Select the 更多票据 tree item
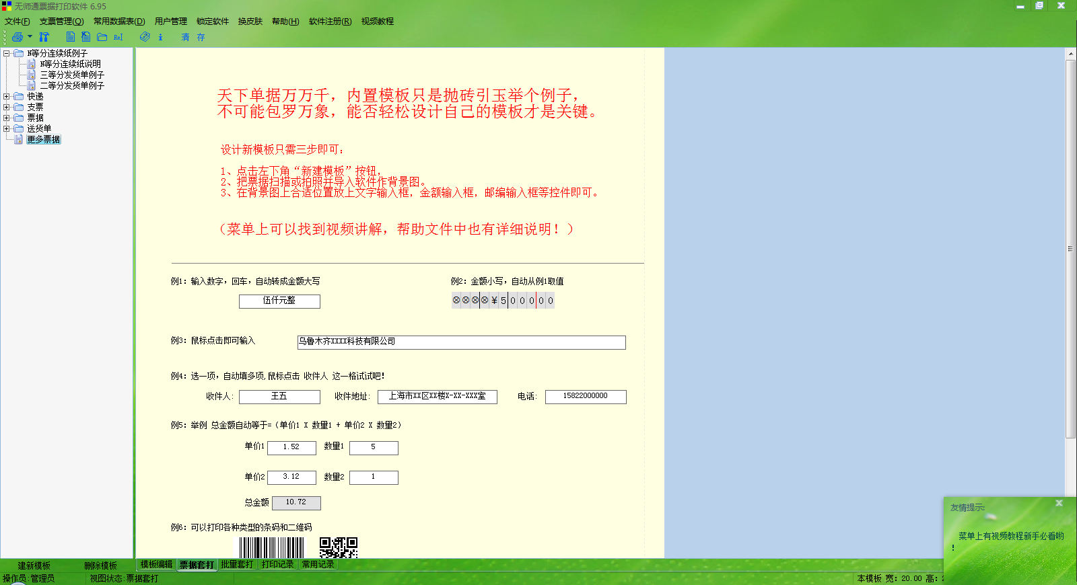The height and width of the screenshot is (585, 1077). coord(44,139)
